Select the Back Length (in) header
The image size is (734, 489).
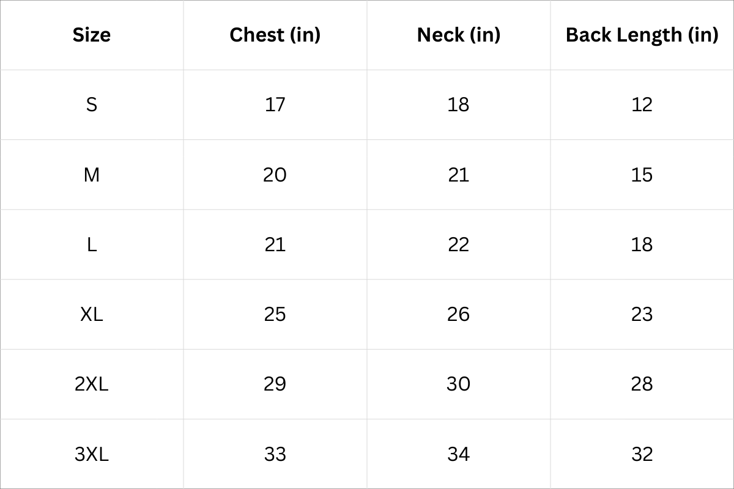[642, 35]
